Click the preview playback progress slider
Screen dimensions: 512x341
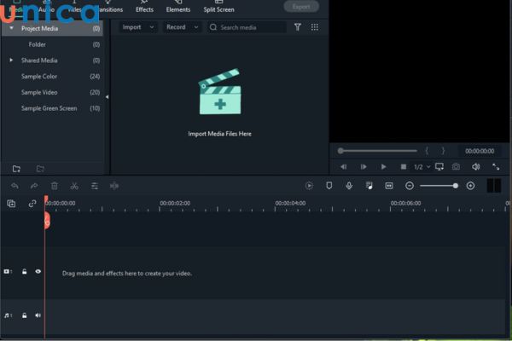tap(377, 151)
